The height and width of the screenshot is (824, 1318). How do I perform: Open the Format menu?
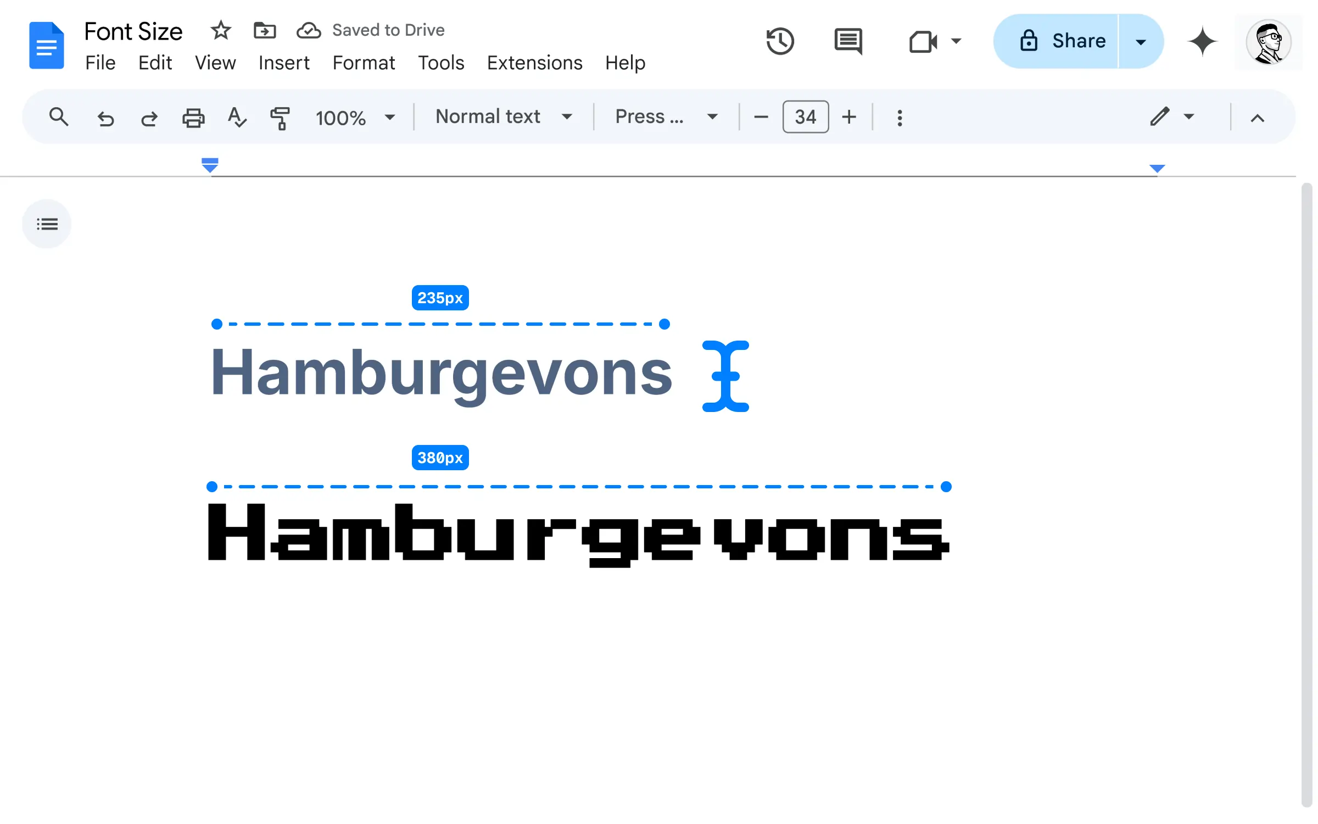click(364, 63)
